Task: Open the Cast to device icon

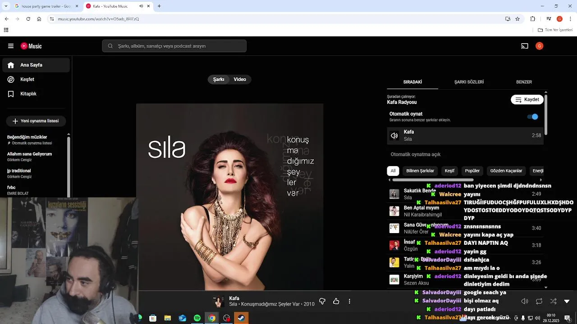Action: pos(525,46)
